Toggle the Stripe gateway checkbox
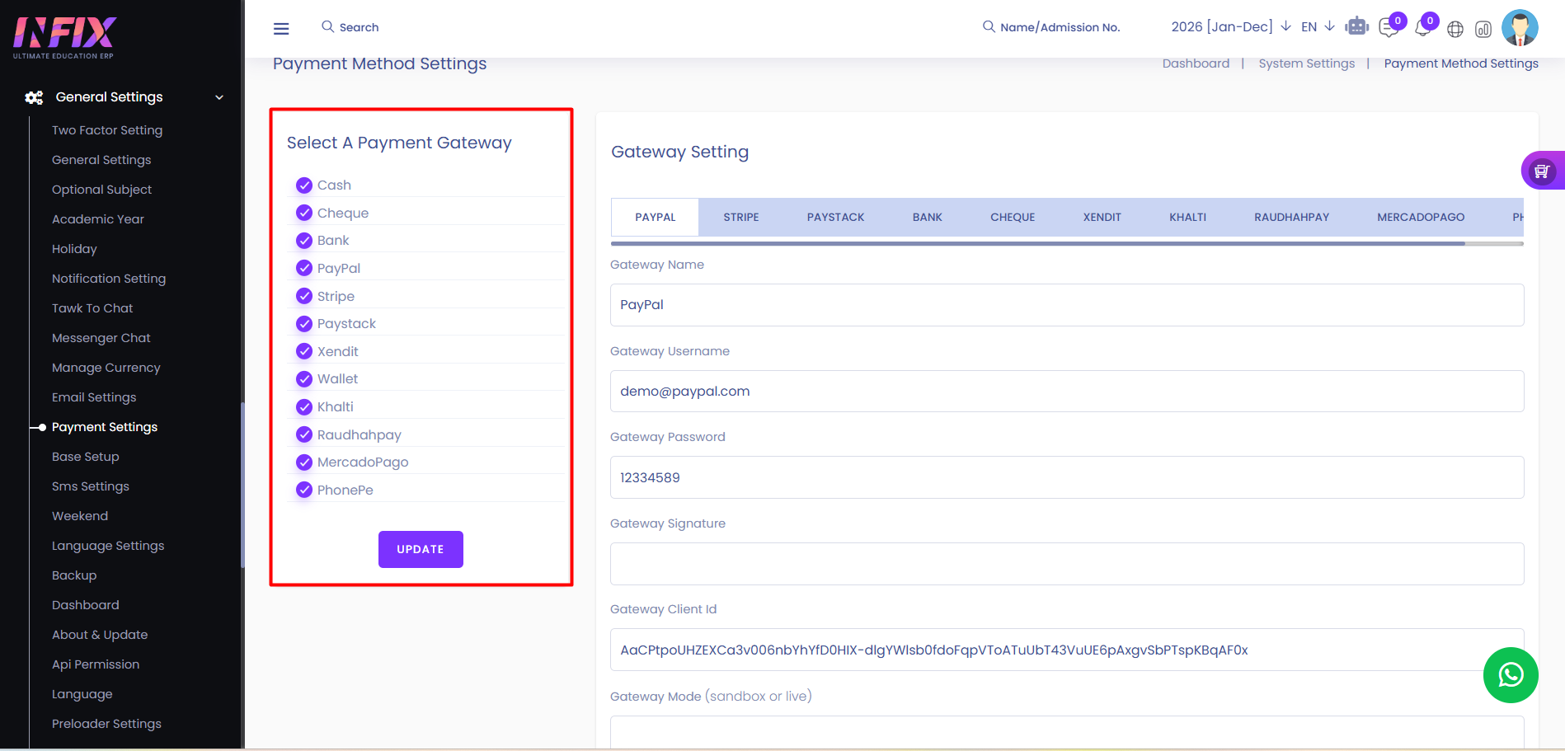The image size is (1565, 751). coord(304,296)
